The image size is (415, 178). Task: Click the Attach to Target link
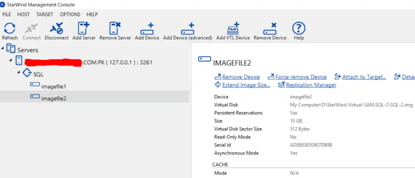(x=364, y=77)
